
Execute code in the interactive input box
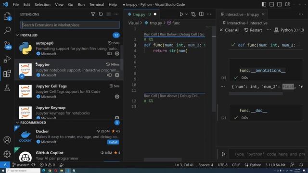(x=223, y=154)
